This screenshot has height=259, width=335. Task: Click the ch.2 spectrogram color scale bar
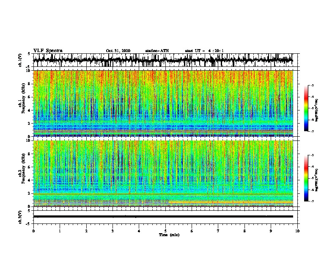click(x=306, y=178)
